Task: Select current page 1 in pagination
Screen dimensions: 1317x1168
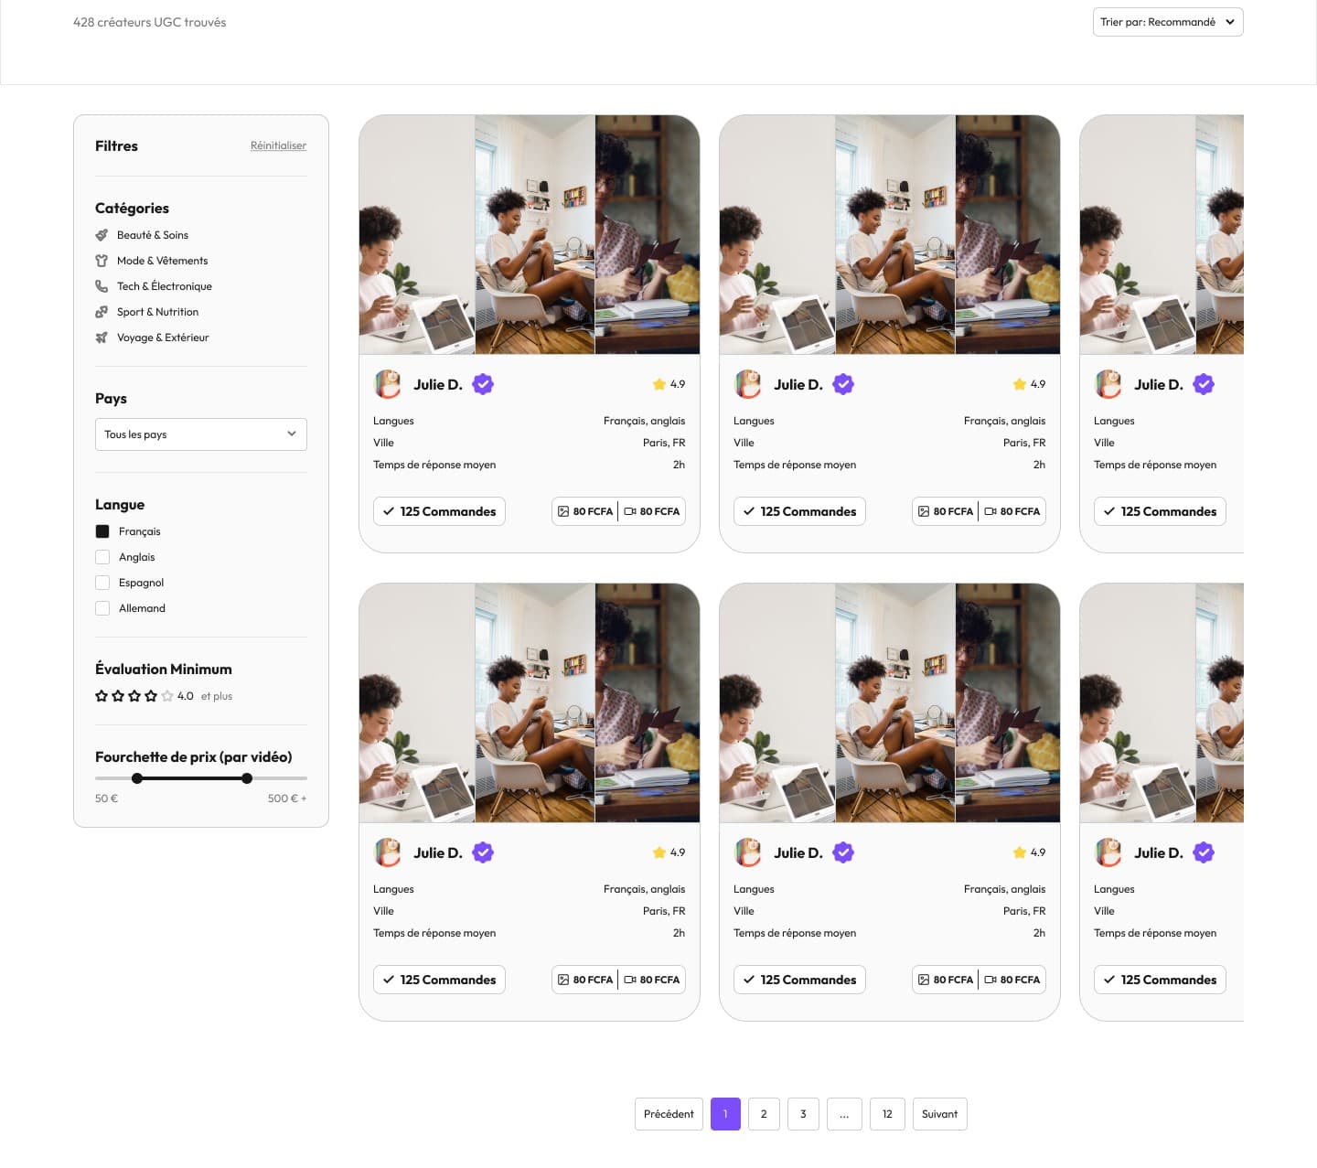Action: (725, 1114)
